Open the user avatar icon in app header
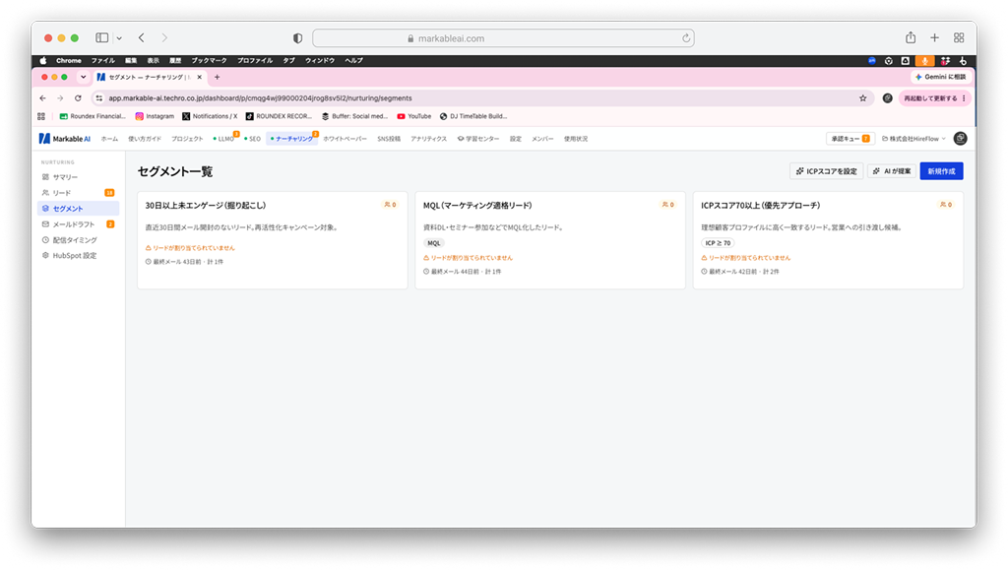Image resolution: width=1008 pixels, height=570 pixels. [960, 138]
